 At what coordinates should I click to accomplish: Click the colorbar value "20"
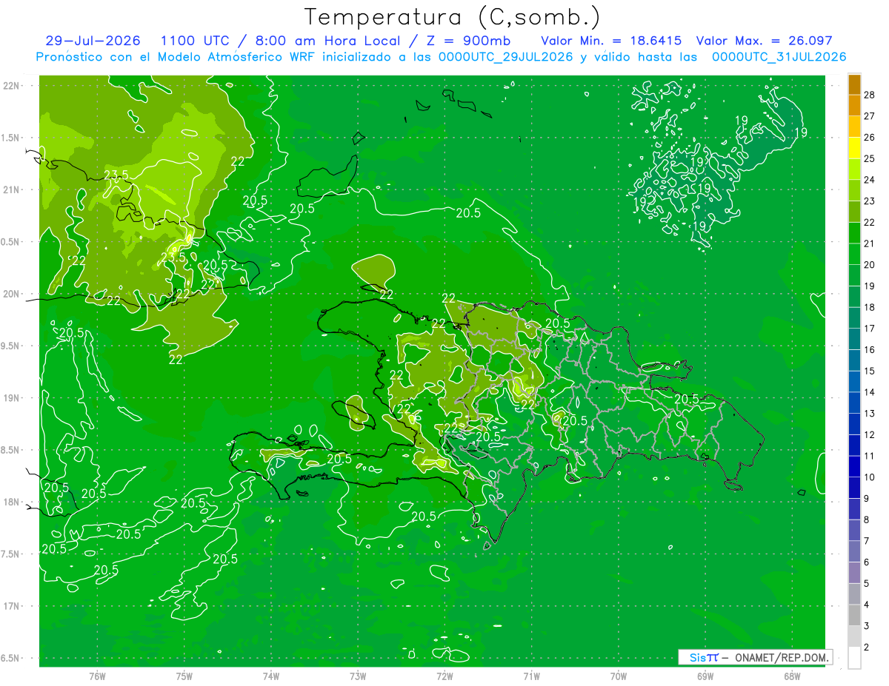point(869,265)
